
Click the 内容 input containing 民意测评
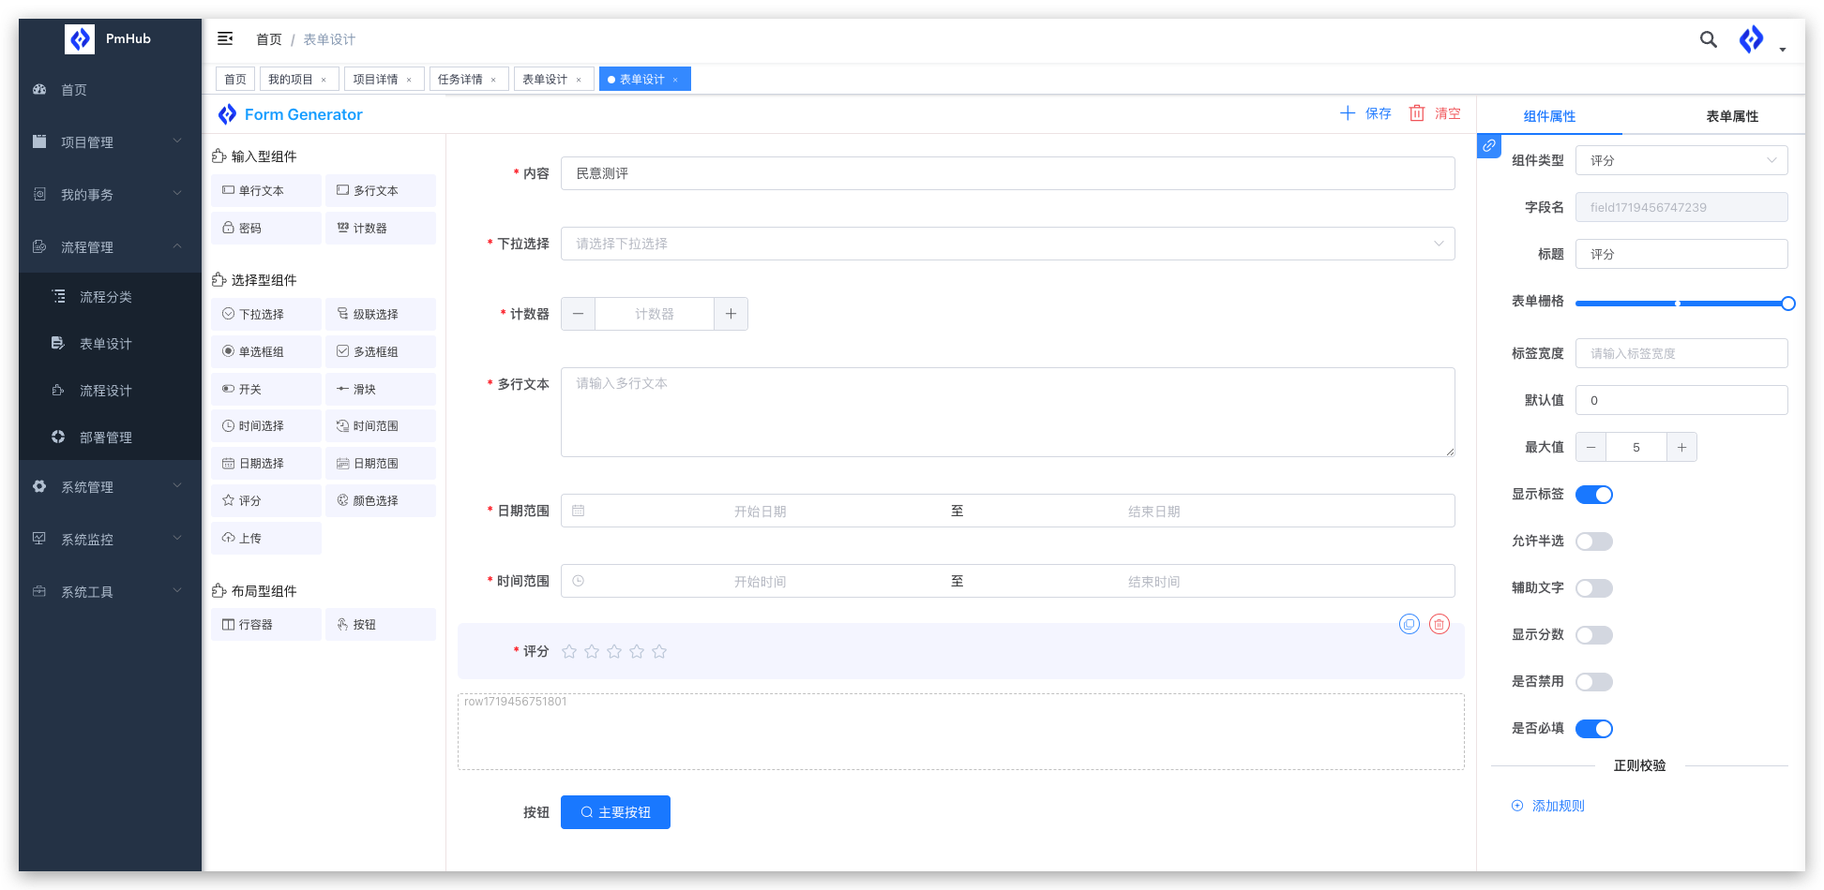(1008, 173)
